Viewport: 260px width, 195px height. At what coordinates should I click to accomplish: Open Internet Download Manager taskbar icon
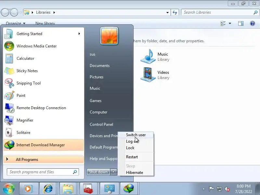129,189
